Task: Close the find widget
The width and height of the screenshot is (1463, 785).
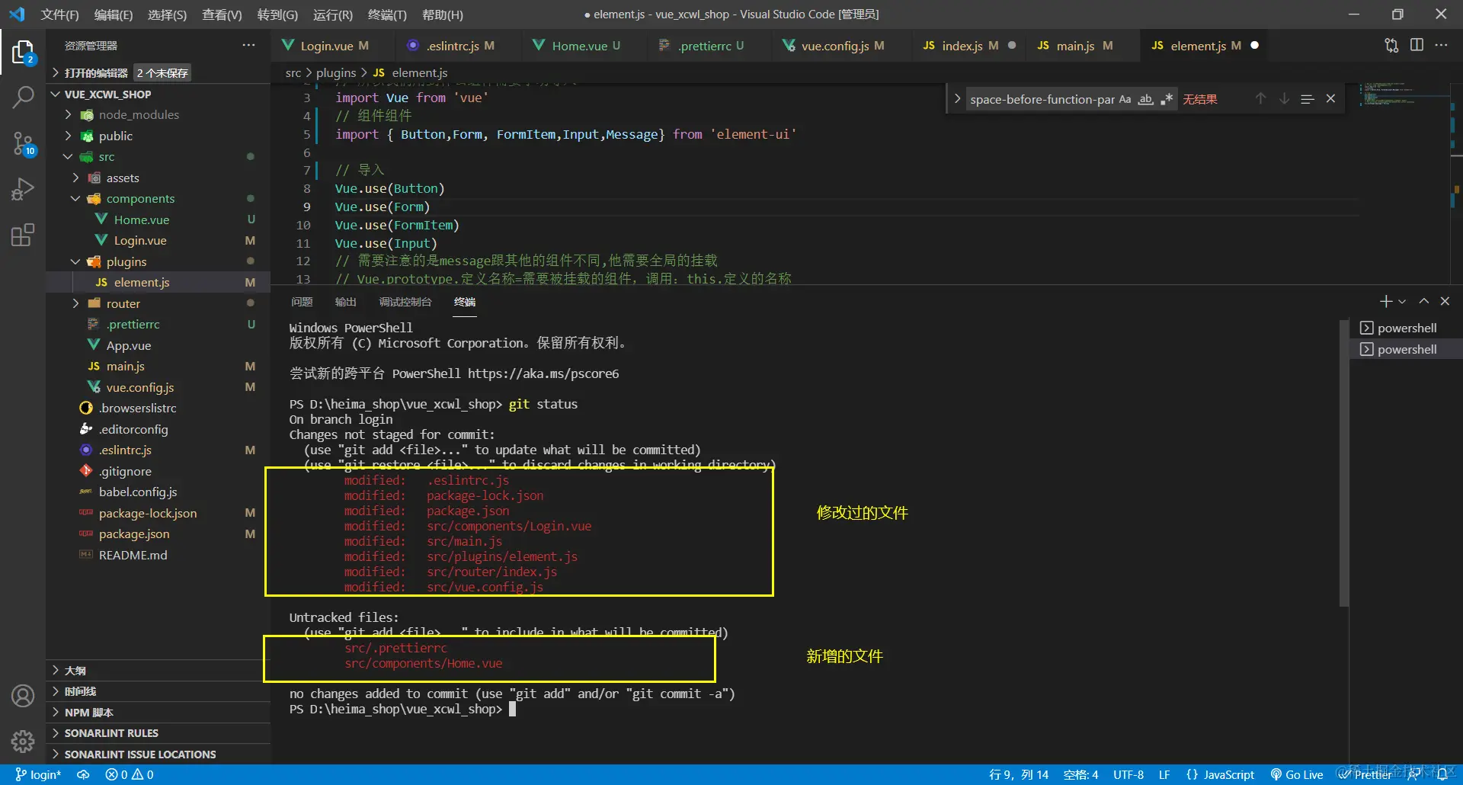Action: pos(1330,99)
